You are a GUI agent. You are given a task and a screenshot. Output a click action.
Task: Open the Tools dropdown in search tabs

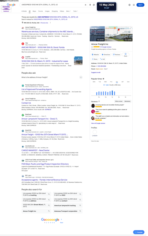[x=75, y=11]
